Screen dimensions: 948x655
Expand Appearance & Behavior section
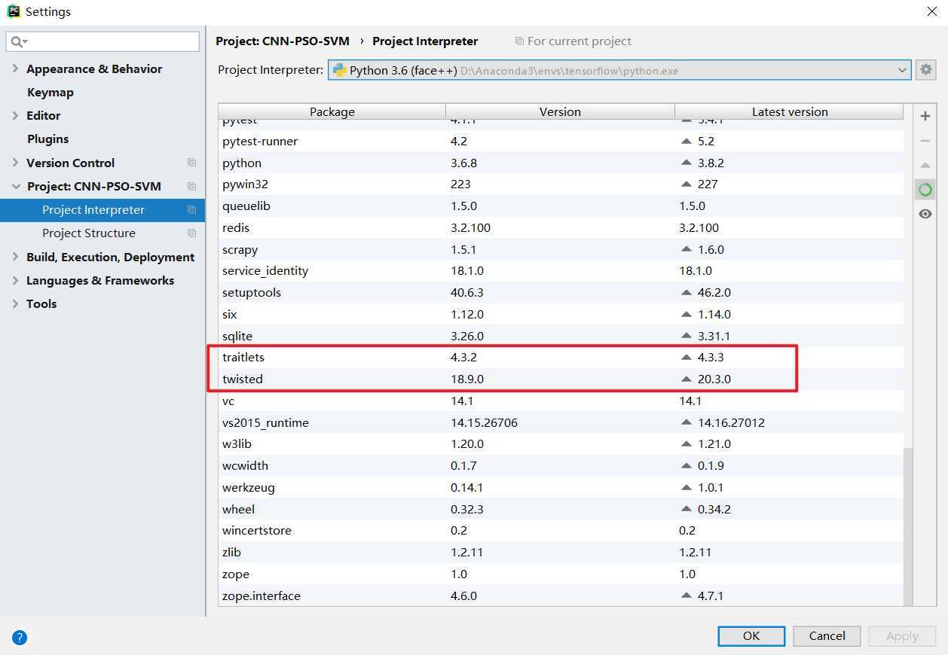coord(15,69)
